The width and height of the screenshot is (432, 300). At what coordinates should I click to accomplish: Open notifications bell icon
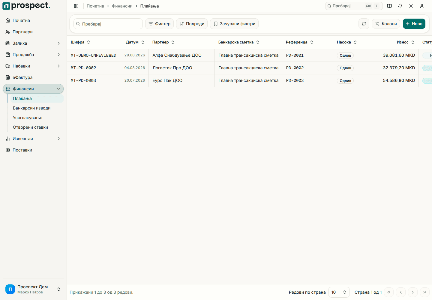[x=400, y=6]
